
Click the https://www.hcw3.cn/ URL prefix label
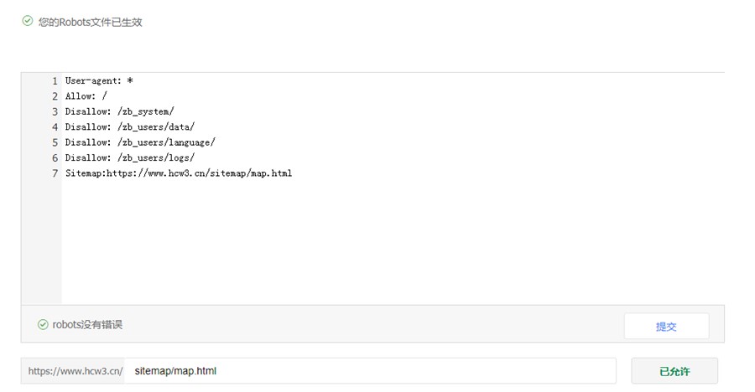(75, 371)
